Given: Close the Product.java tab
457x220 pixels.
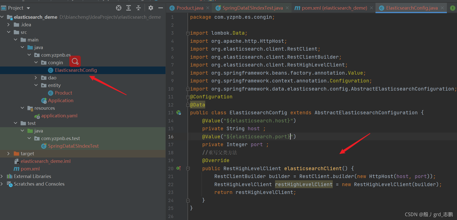Looking at the screenshot, I should pos(208,8).
